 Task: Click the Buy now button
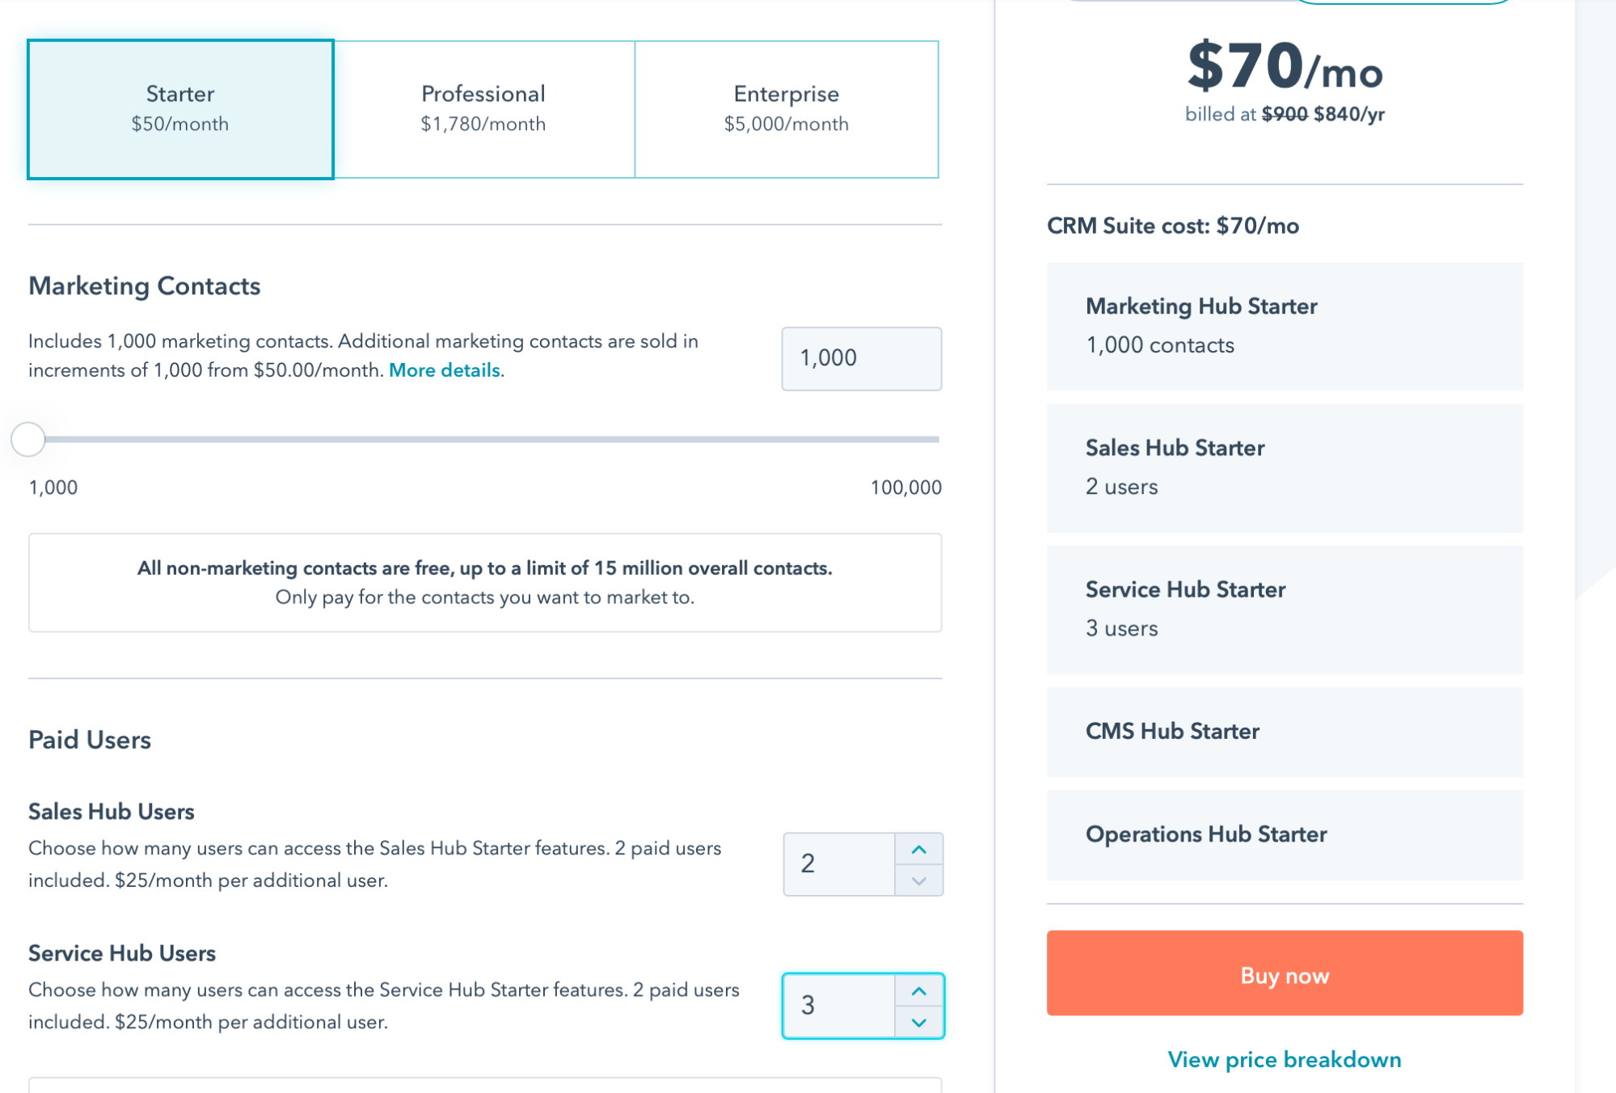[1284, 975]
